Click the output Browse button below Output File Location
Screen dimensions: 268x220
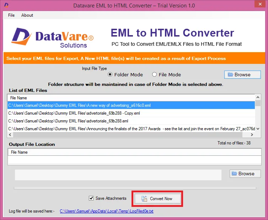tap(245, 174)
